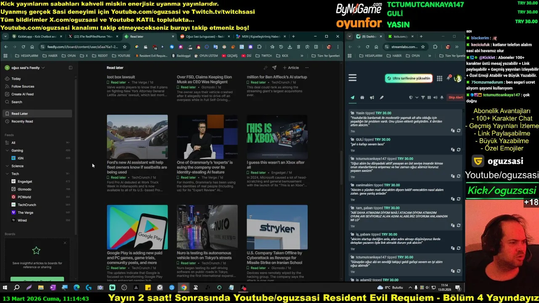
Task: Select the All feeds item
Action: click(38, 143)
